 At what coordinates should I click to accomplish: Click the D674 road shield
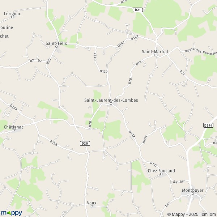coord(208,125)
